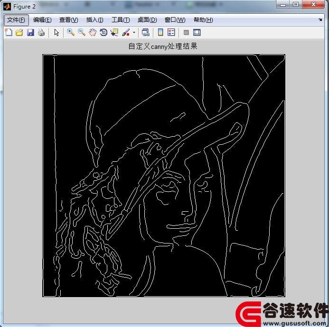Print the figure with the printer icon
The image size is (329, 327).
(x=41, y=33)
